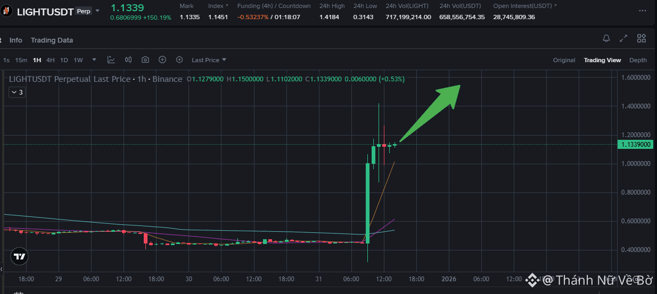Click the plus circle compare icon

[x=162, y=60]
